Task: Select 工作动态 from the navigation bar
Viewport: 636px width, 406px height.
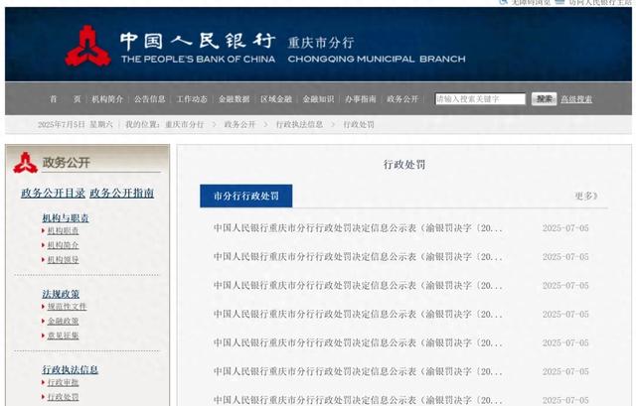Action: tap(192, 99)
